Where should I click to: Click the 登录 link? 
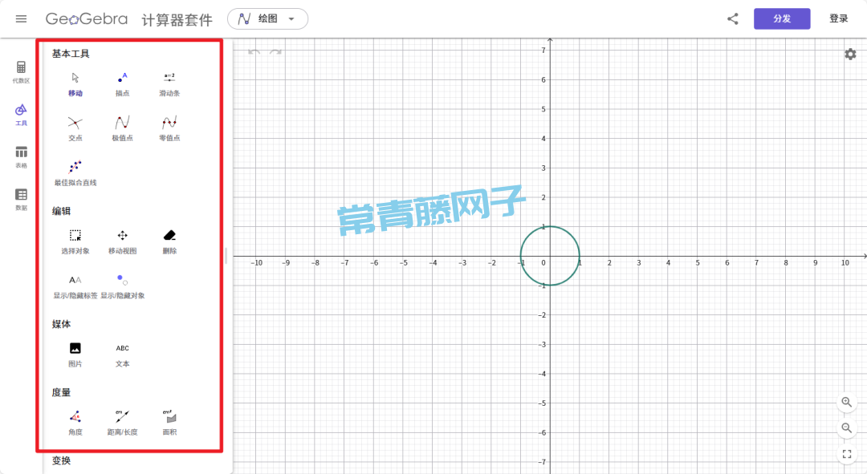[x=838, y=18]
